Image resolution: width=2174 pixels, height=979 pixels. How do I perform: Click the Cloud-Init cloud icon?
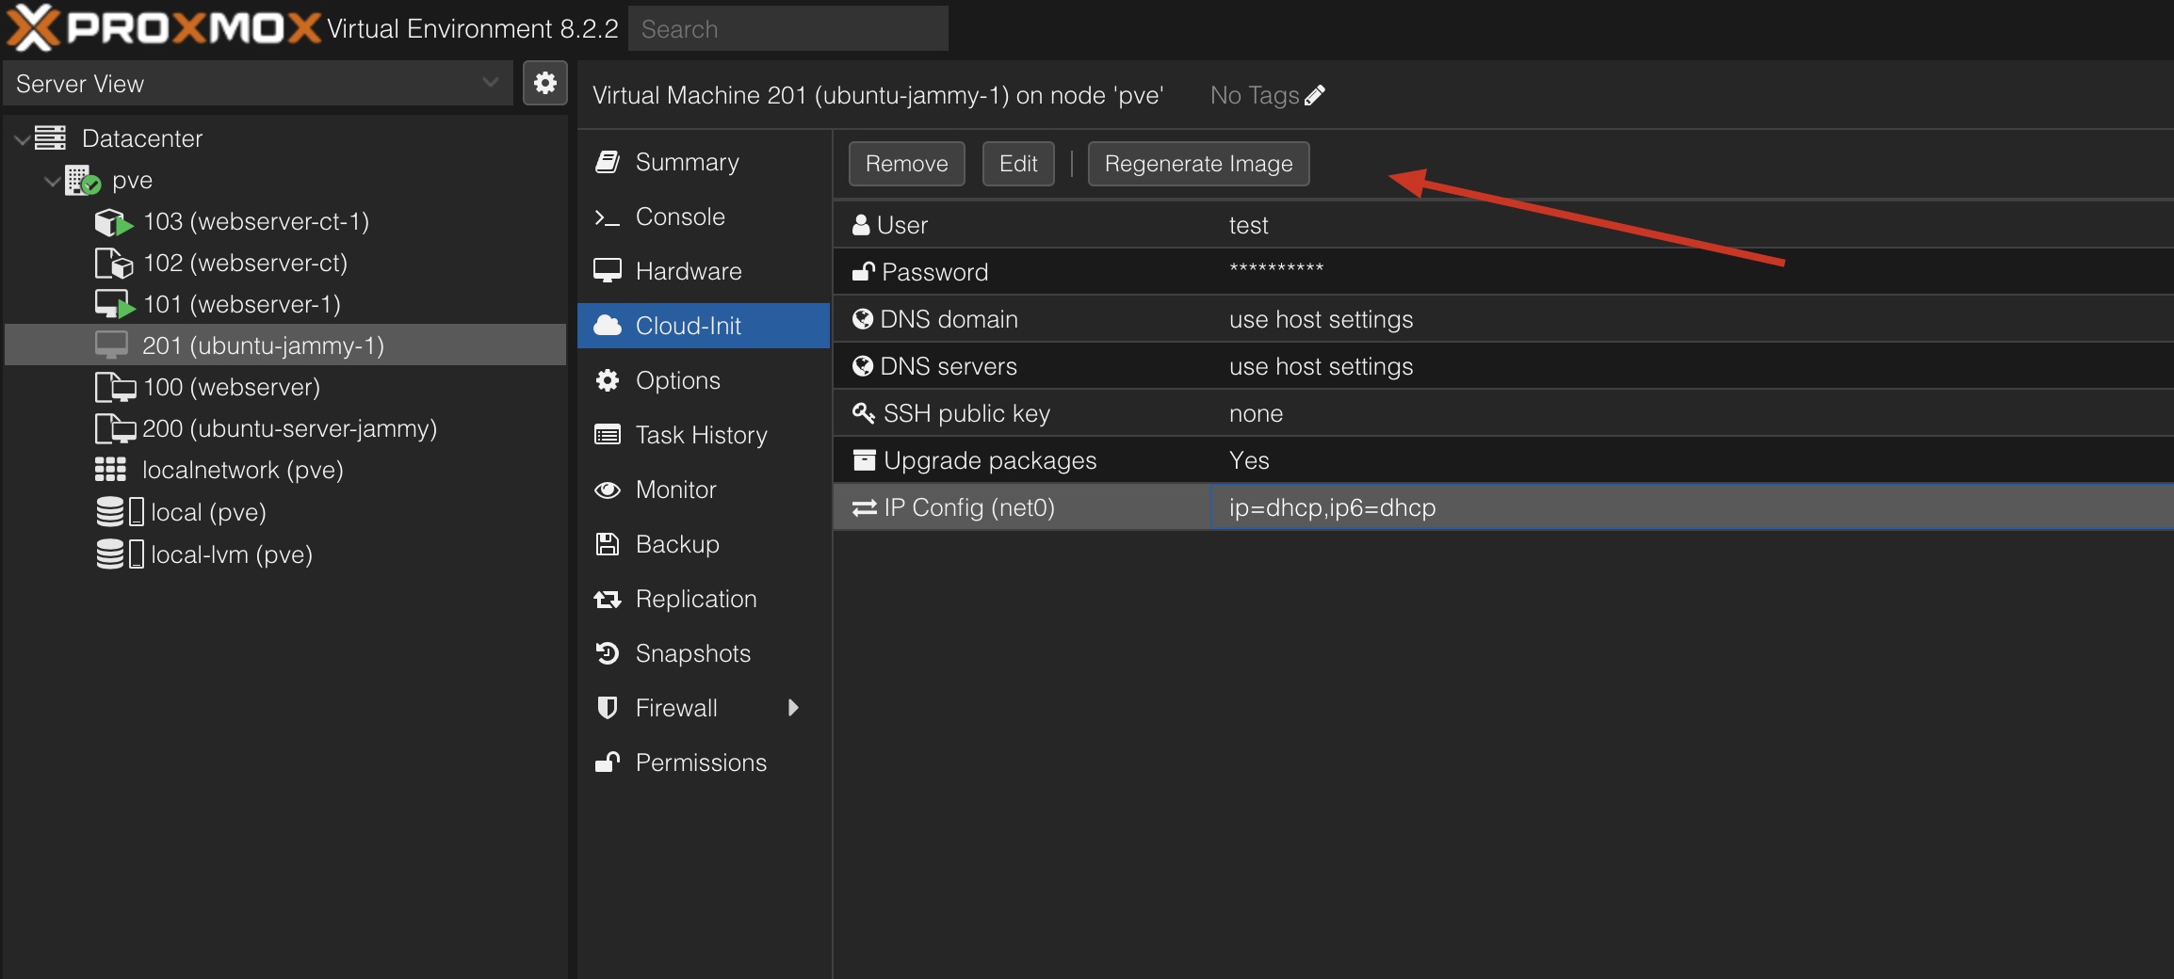pyautogui.click(x=608, y=326)
